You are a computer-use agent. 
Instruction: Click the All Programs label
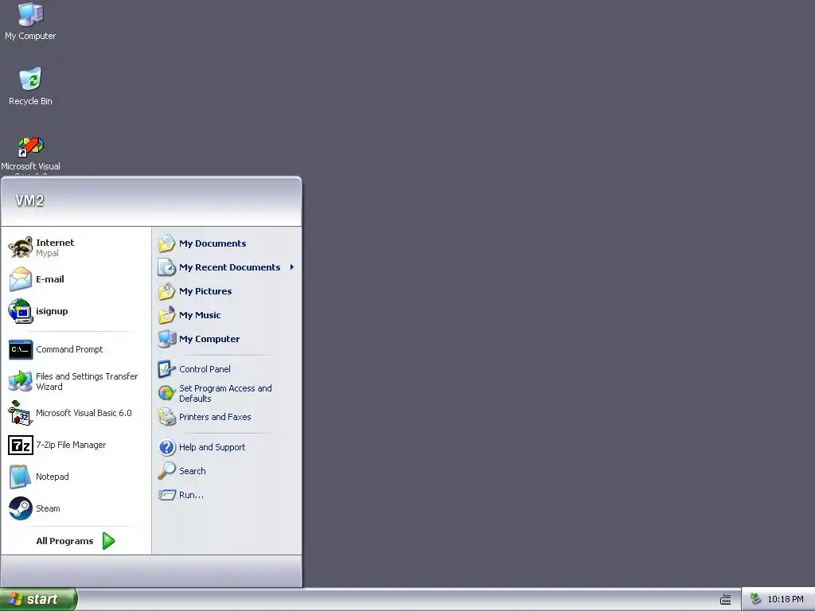65,541
